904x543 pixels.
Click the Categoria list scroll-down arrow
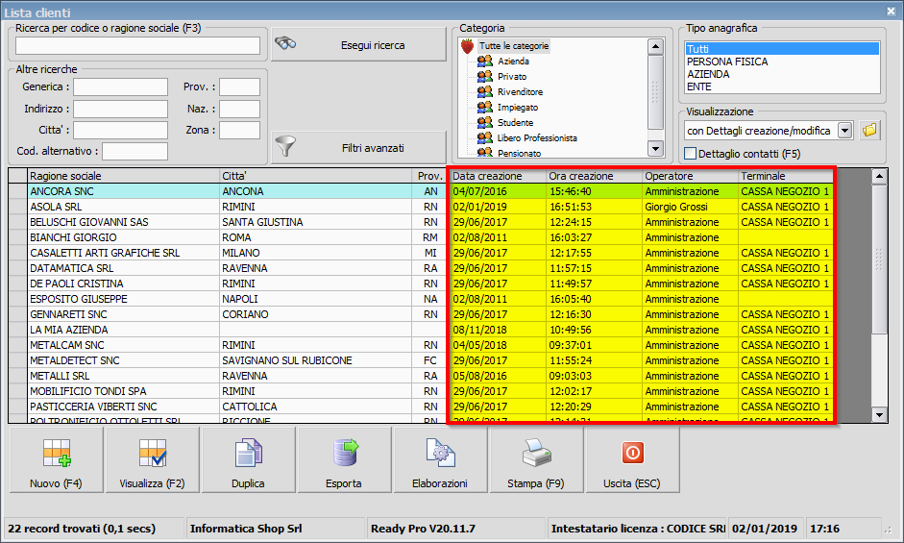click(655, 148)
